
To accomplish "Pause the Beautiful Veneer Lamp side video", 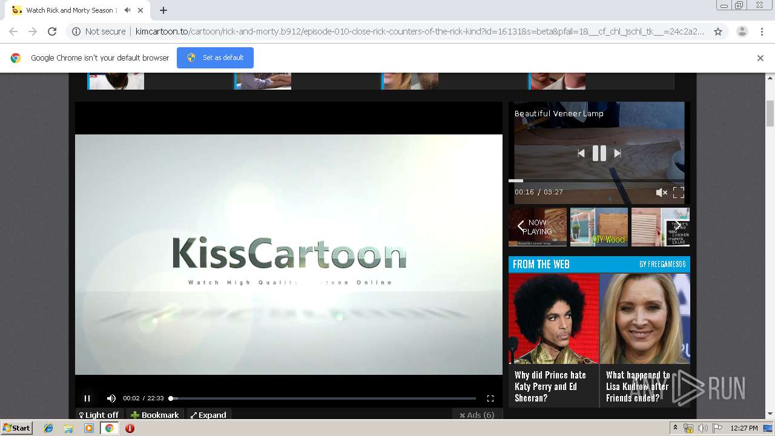I will [x=599, y=153].
